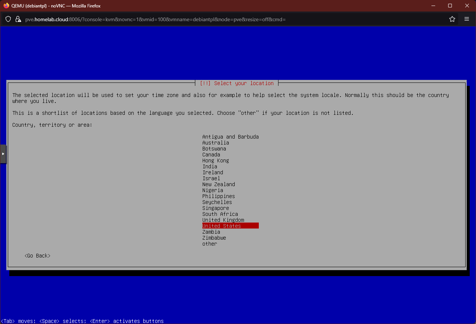Select New Zealand in the country list
476x324 pixels.
[x=219, y=184]
